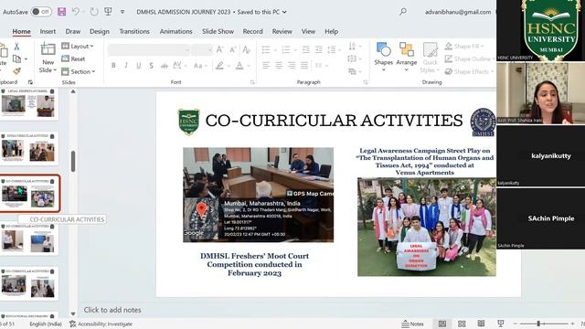Start presentation from beginning icon
The width and height of the screenshot is (585, 329).
point(108,12)
